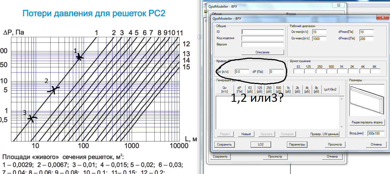Open the Описание description button
390x174 pixels.
[263, 52]
